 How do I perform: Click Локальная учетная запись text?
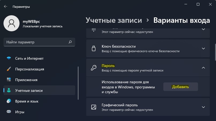tap(43, 26)
